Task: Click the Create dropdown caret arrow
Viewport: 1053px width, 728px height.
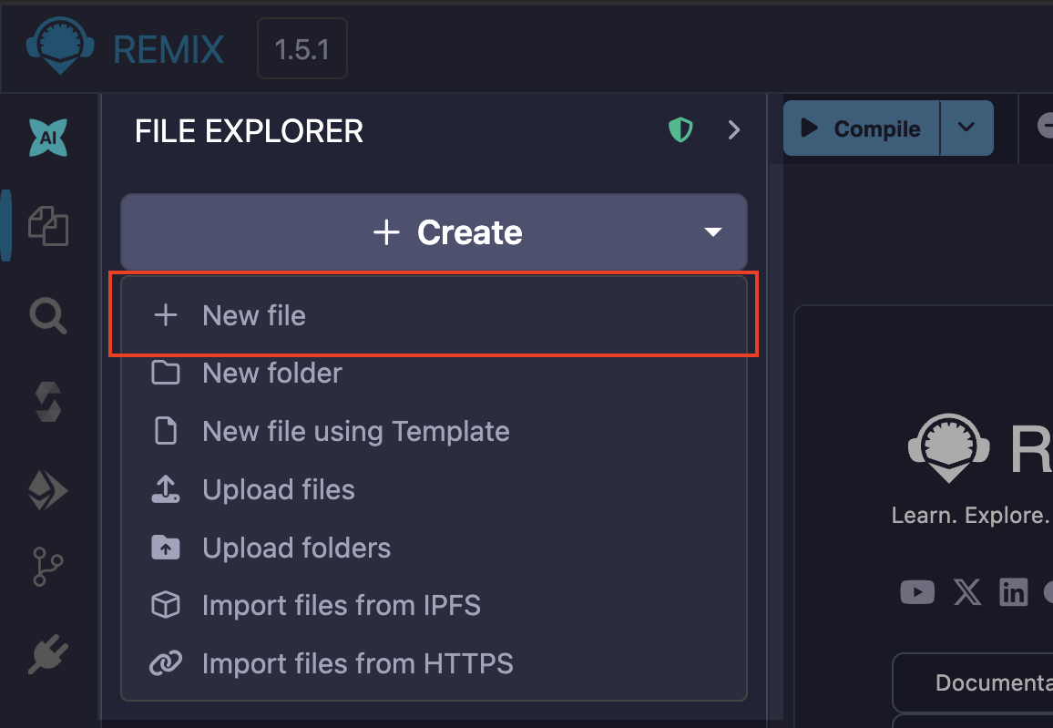Action: 712,232
